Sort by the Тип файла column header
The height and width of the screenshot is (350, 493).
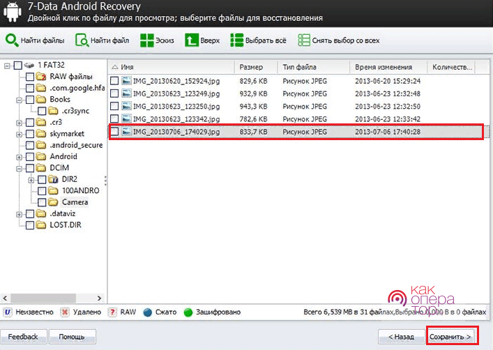[x=314, y=67]
